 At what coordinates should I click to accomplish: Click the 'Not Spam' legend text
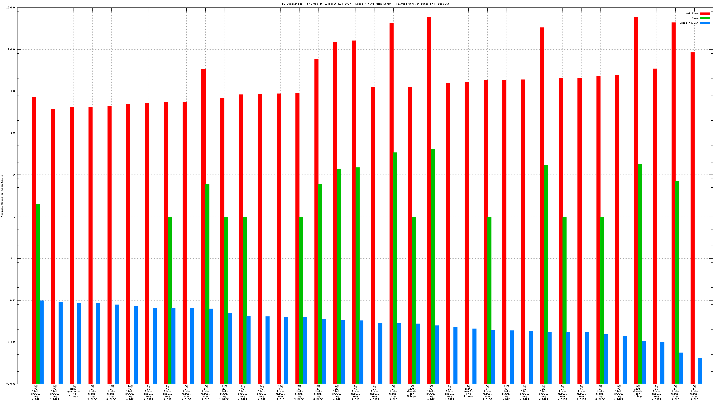pos(692,14)
